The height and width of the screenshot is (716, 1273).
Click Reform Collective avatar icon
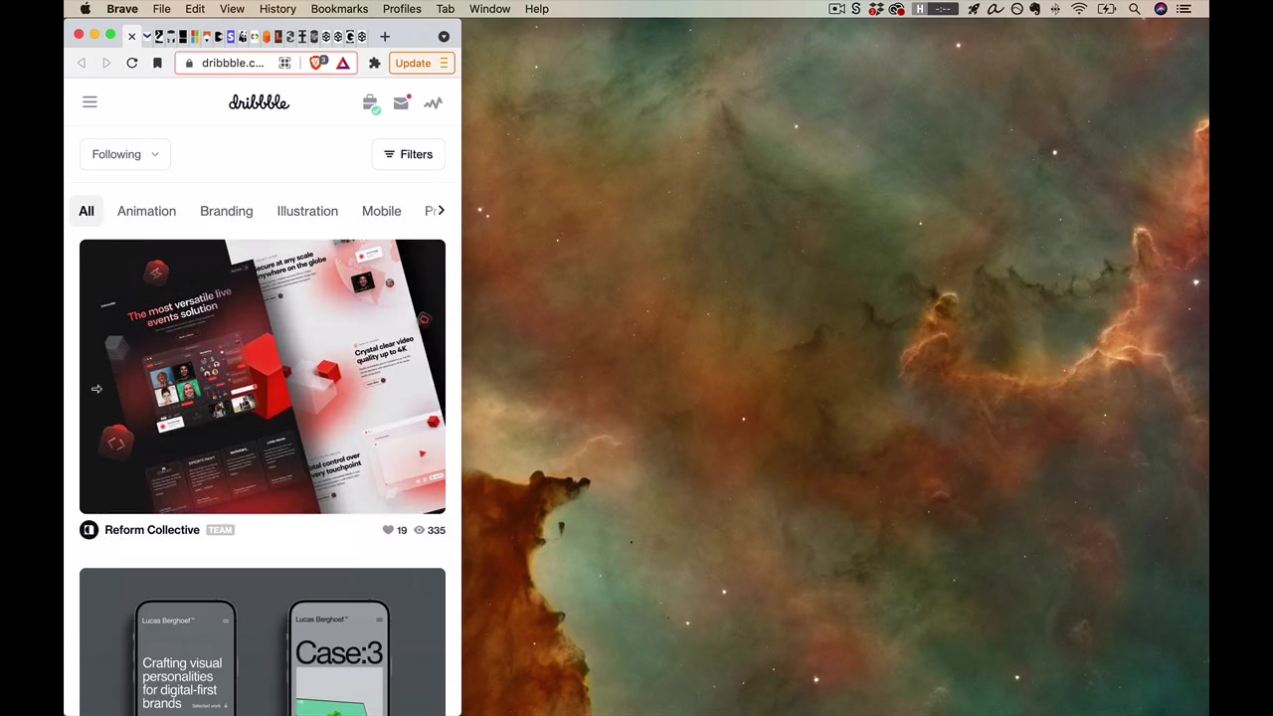point(89,530)
